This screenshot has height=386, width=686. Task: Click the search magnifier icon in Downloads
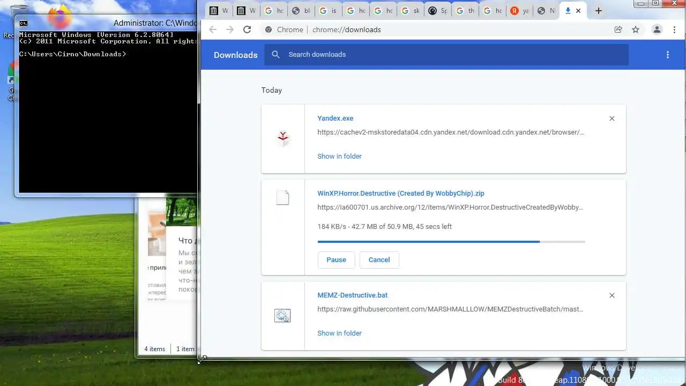[275, 55]
